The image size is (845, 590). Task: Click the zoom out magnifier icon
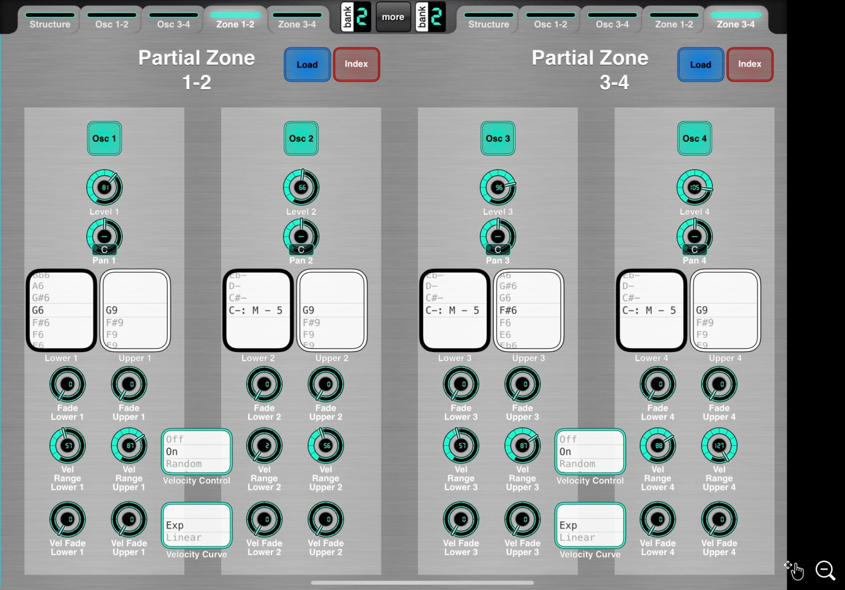coord(825,571)
